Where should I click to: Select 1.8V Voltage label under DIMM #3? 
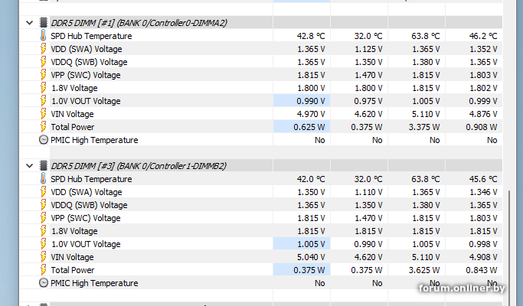point(74,231)
